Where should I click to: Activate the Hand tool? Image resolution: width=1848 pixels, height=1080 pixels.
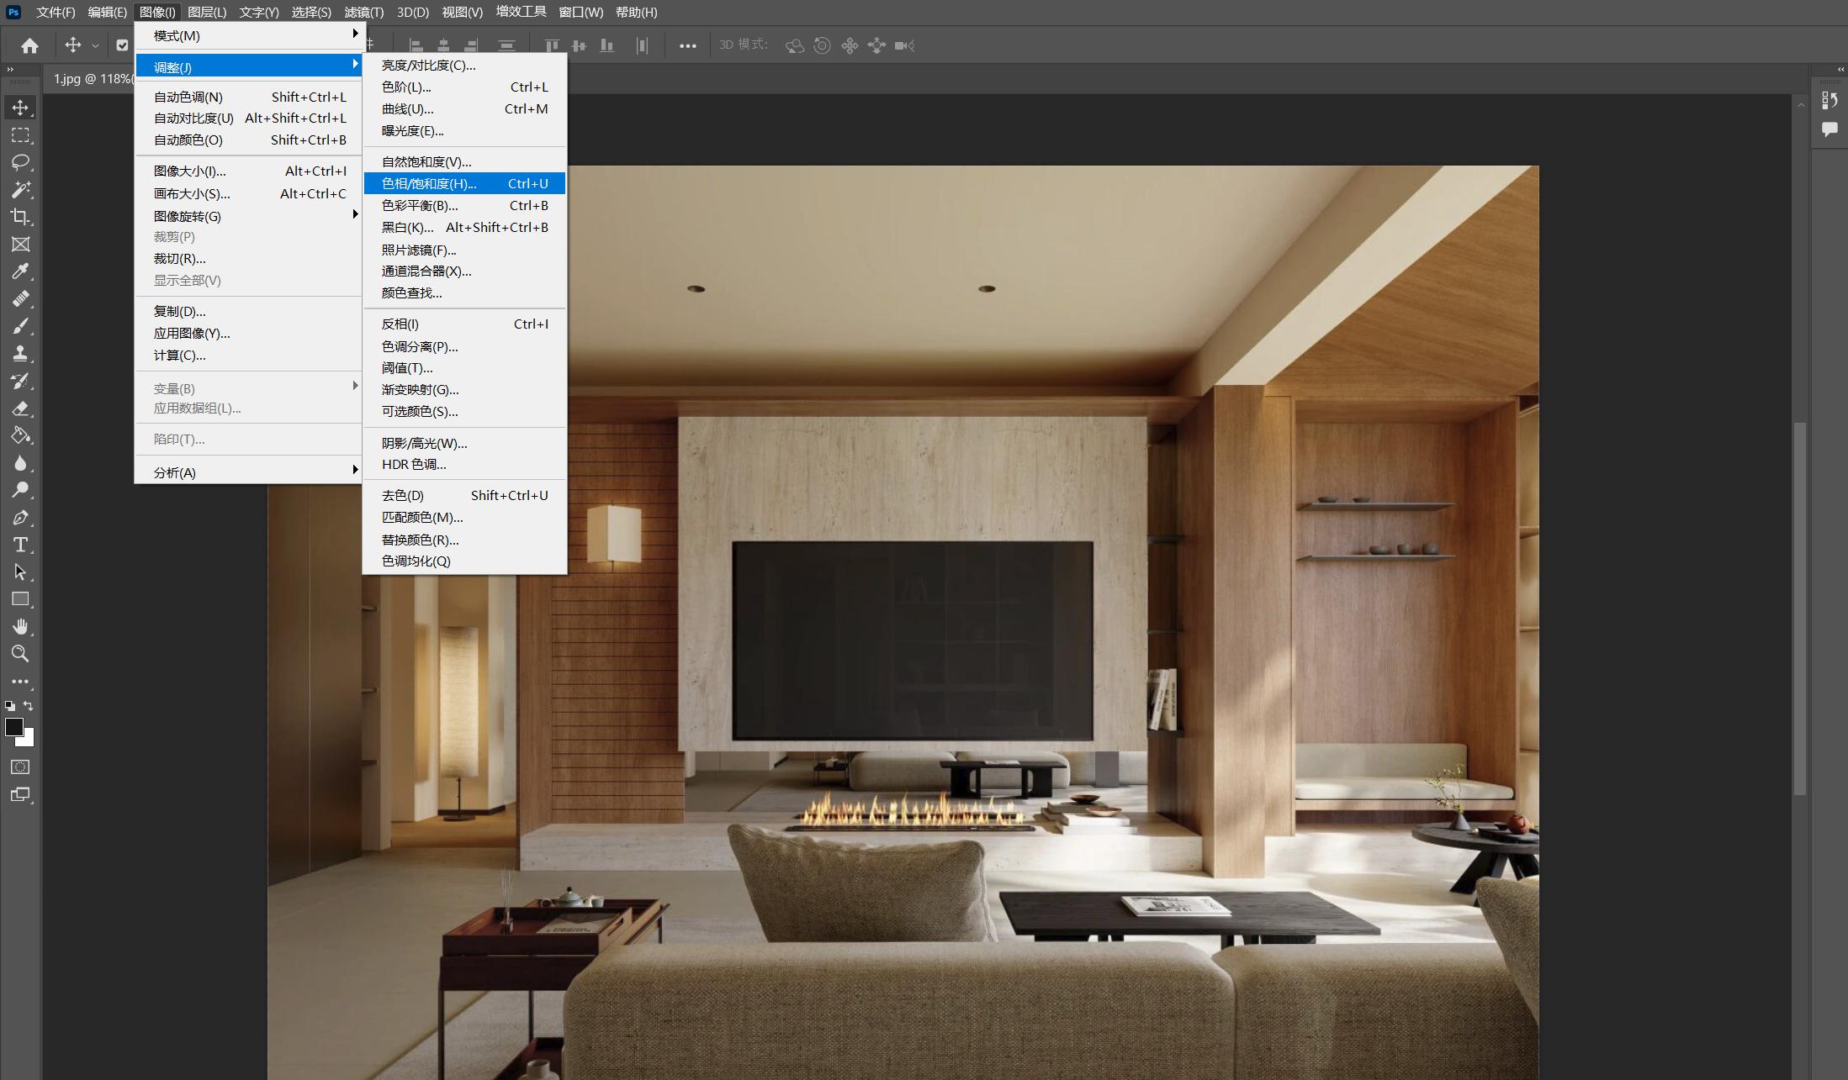coord(20,626)
